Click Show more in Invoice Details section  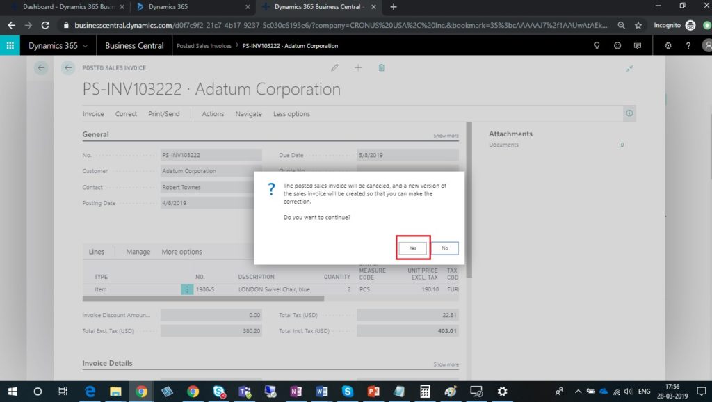(446, 364)
